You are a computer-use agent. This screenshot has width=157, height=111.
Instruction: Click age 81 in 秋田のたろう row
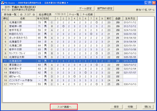[39, 34]
